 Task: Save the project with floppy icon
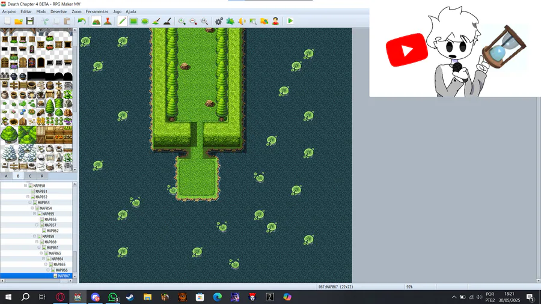coord(30,21)
